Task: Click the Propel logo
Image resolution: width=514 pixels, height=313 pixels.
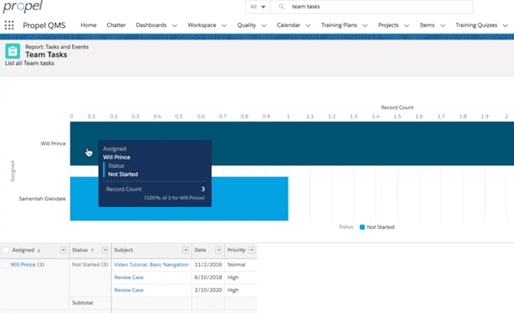Action: 22,7
